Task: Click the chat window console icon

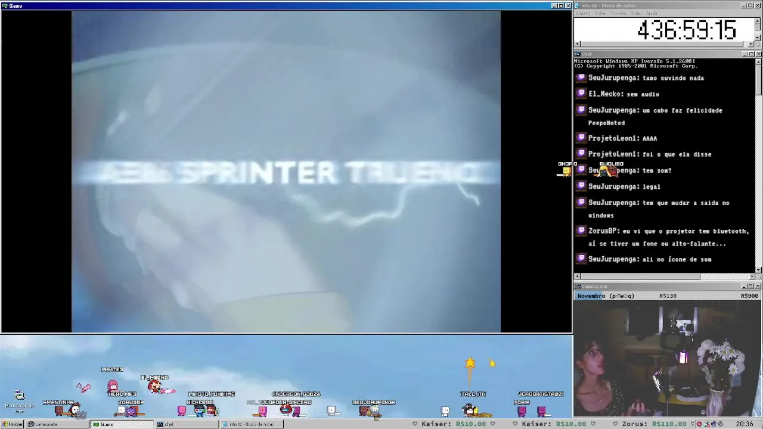Action: [578, 54]
